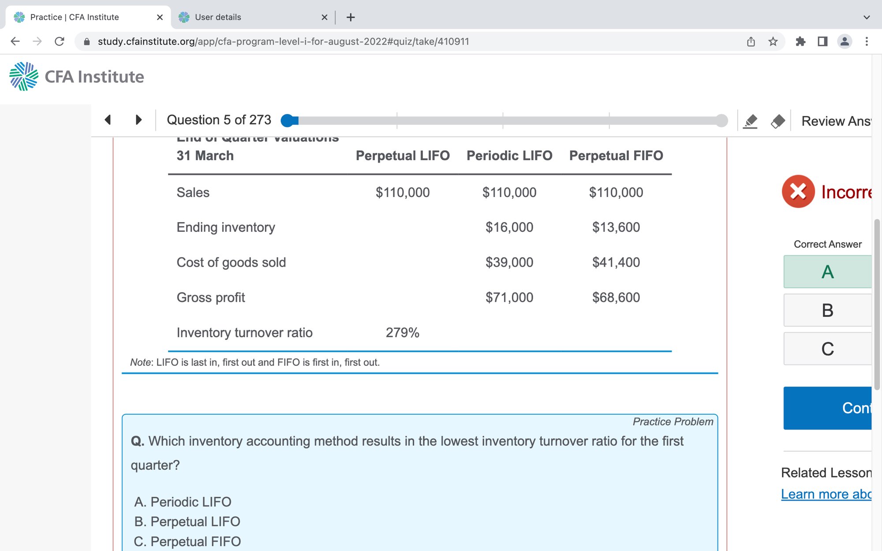Select answer option B
Screen dimensions: 882x551
click(x=827, y=310)
